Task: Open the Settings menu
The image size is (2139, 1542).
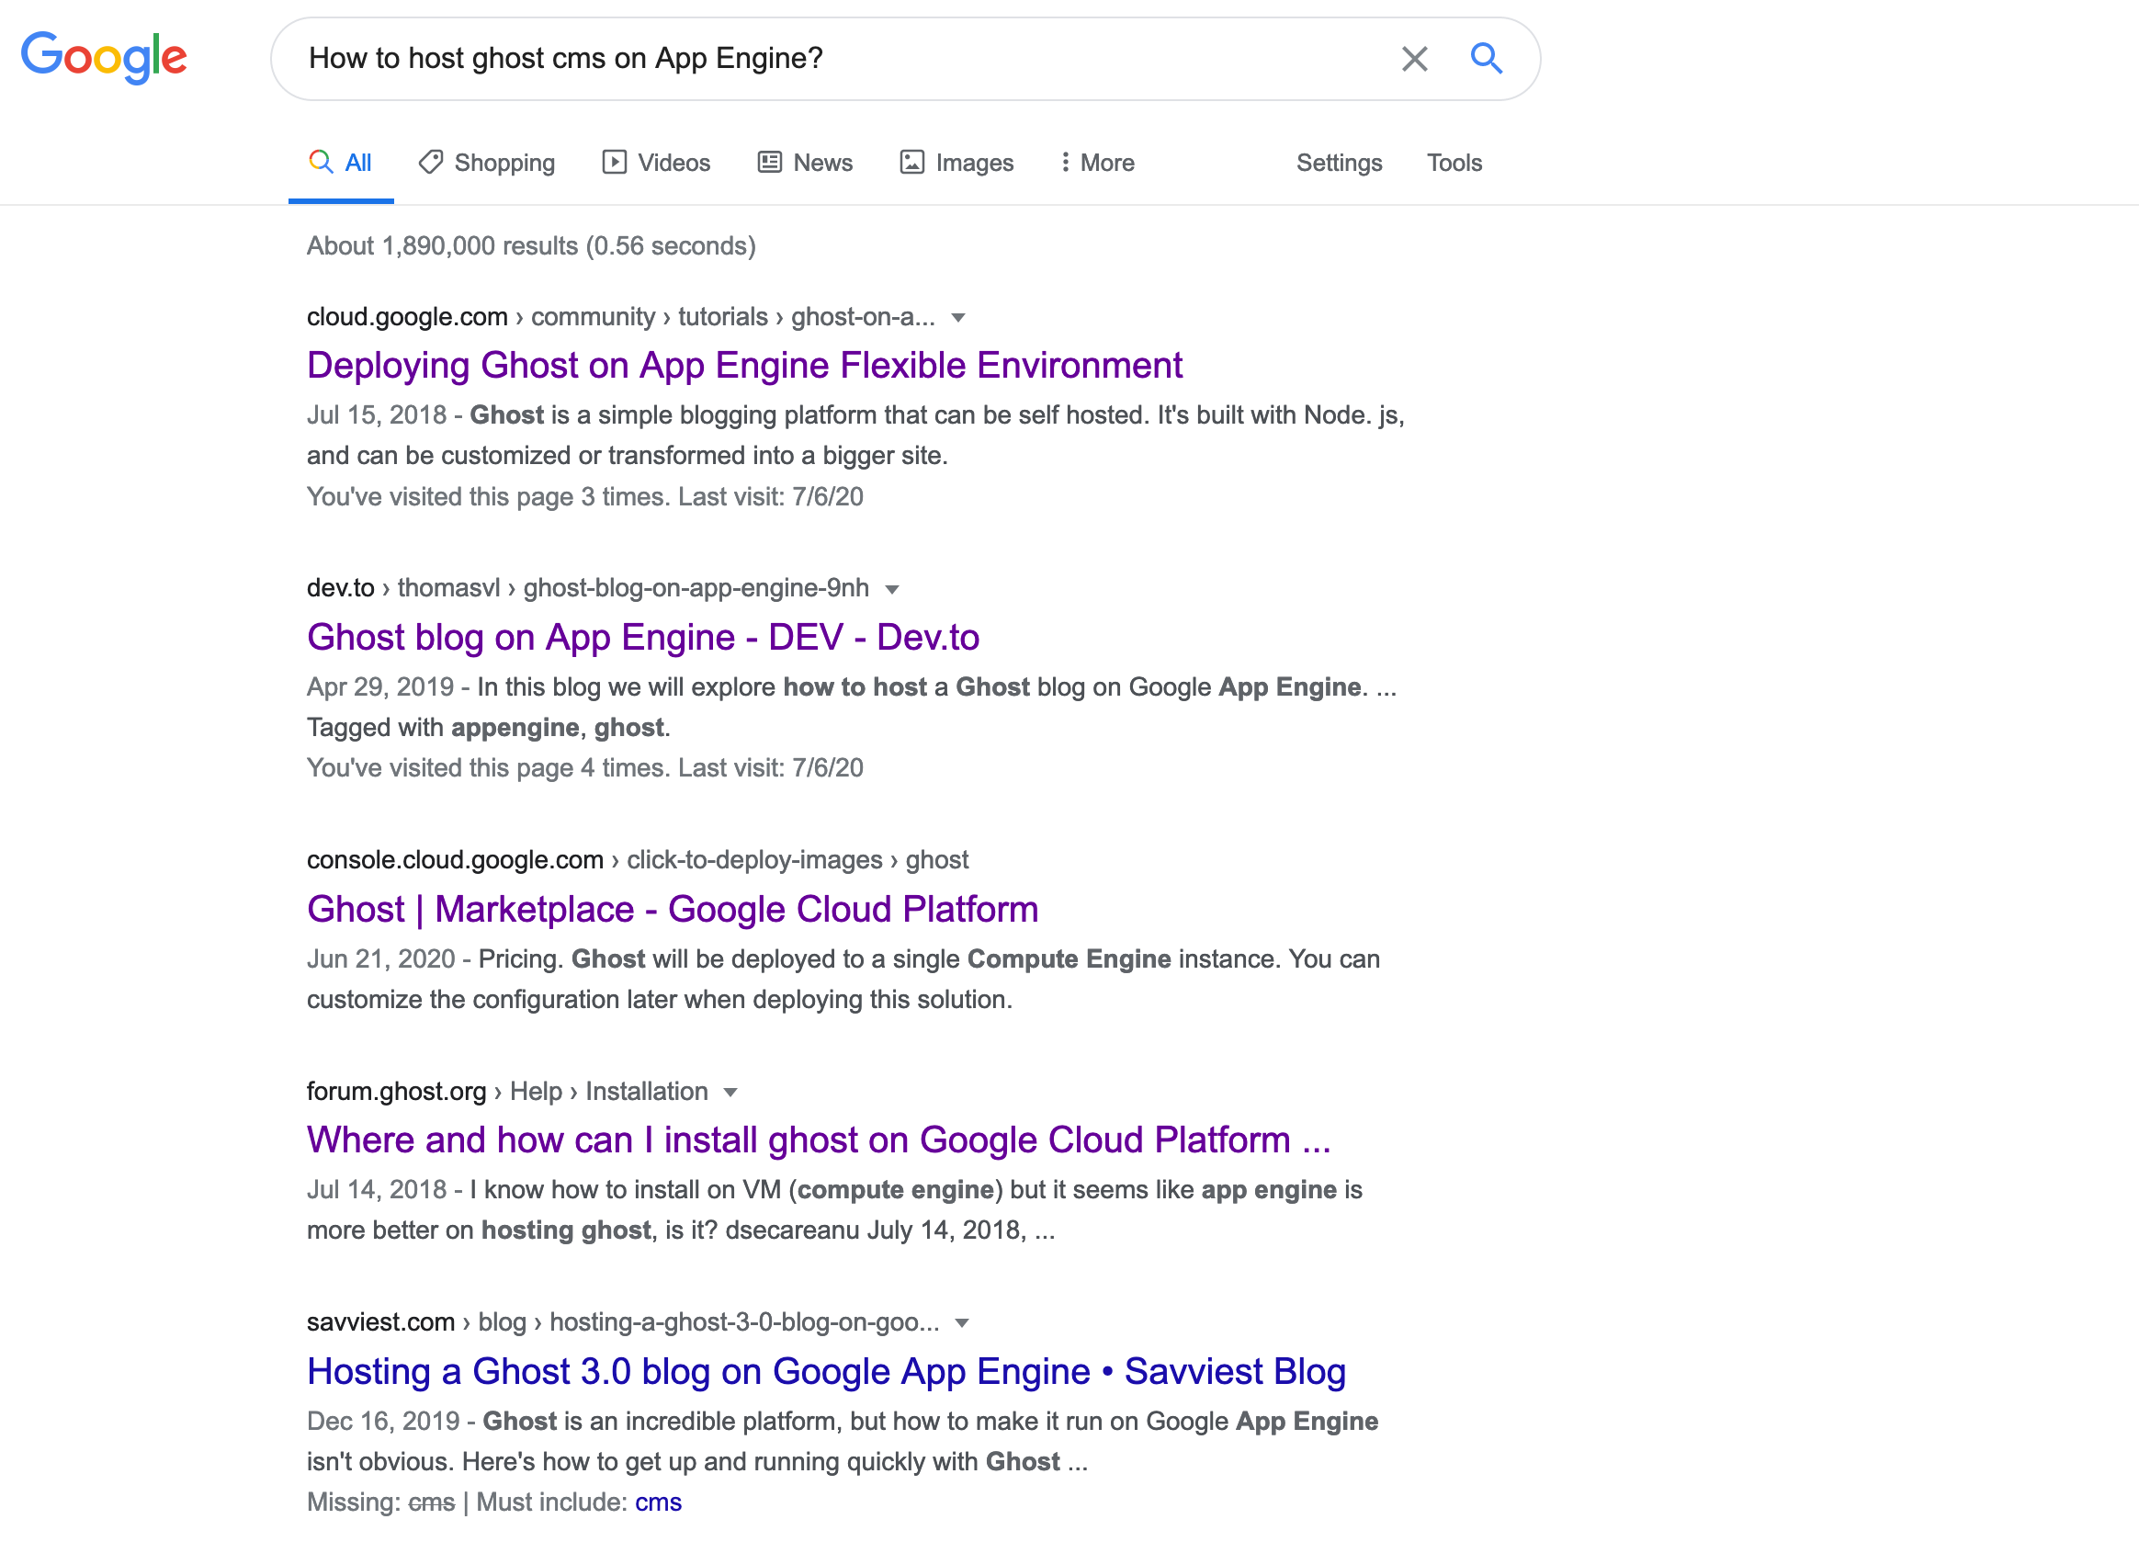Action: coord(1339,163)
